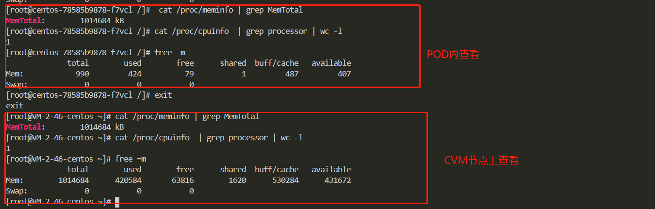Click the highlighted MemTotal in the pod output
Screen dimensions: 655x209
(x=24, y=20)
